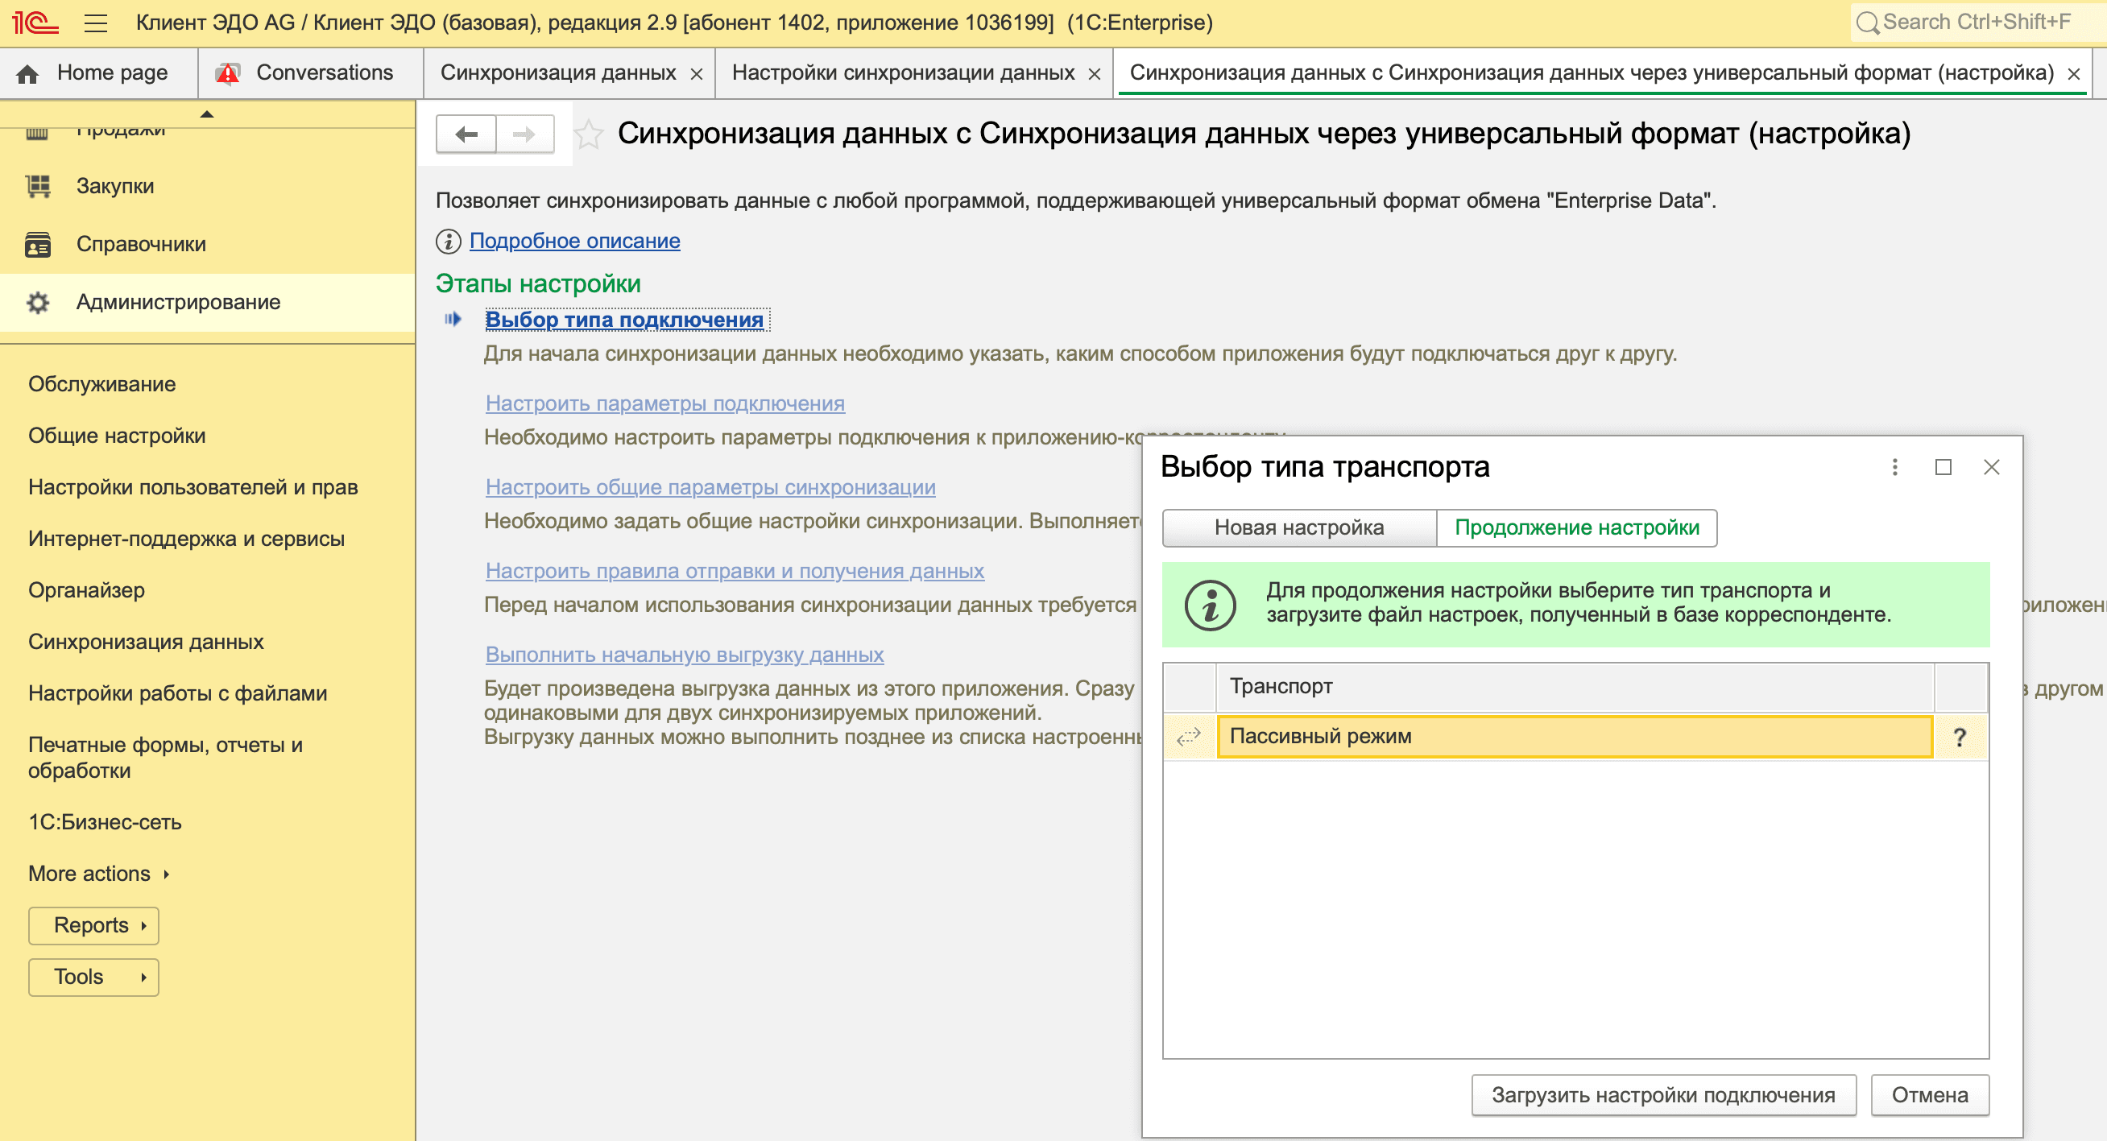This screenshot has height=1141, width=2107.
Task: Open the dialog three-dots menu
Action: point(1894,467)
